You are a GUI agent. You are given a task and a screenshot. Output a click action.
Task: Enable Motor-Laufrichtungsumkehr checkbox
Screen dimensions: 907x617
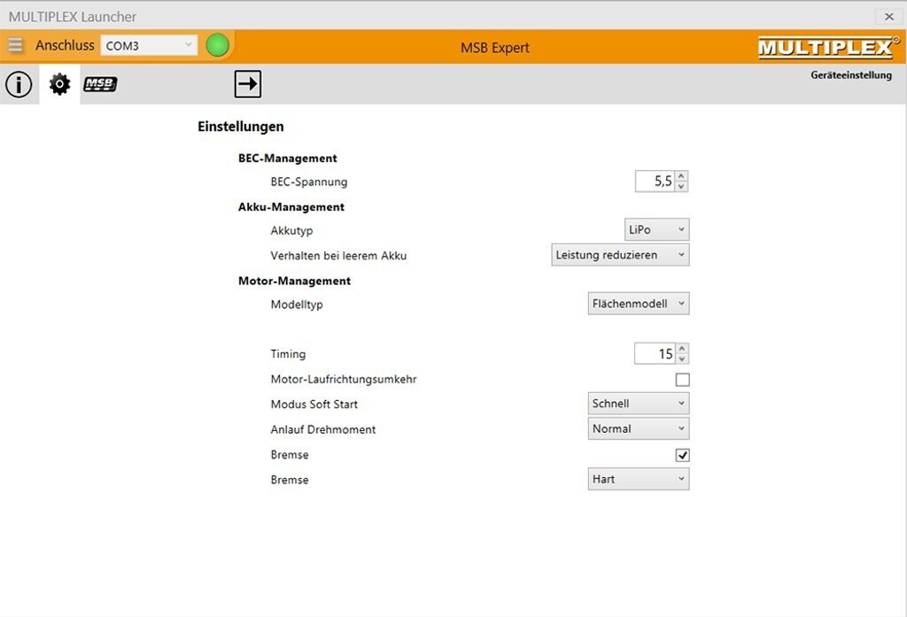point(682,380)
